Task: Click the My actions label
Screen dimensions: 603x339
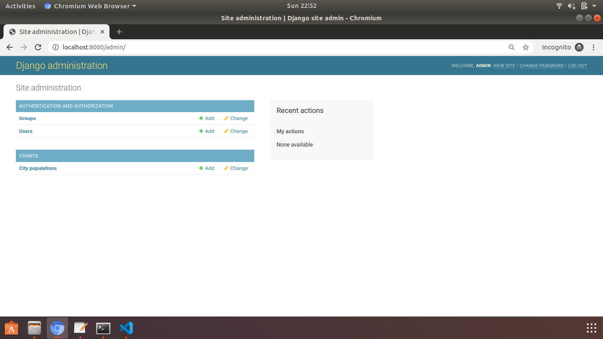Action: (x=290, y=132)
